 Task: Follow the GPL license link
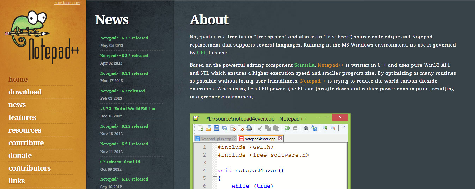(x=202, y=53)
